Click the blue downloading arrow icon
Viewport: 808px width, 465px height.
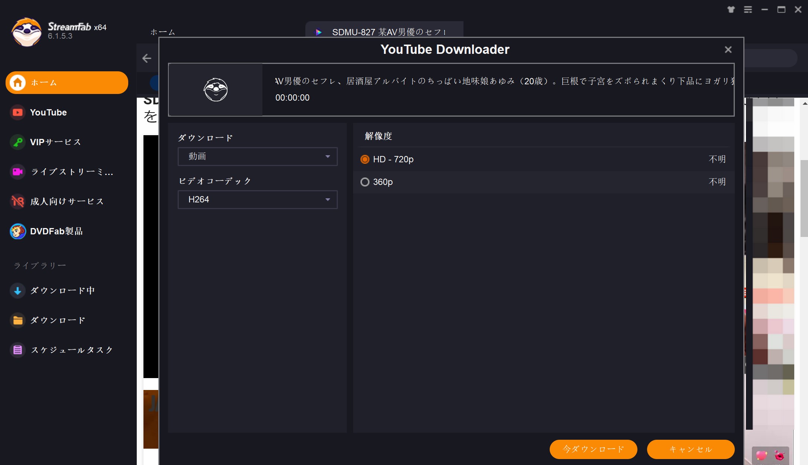(17, 290)
